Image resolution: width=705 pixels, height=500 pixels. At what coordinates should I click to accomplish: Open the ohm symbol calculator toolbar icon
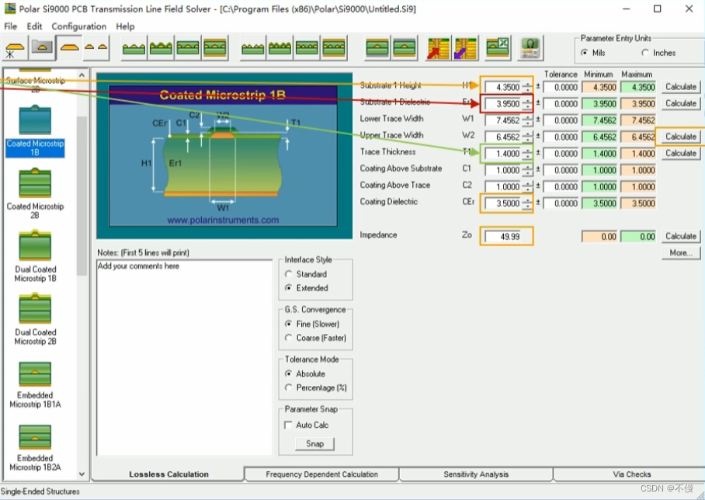click(530, 48)
